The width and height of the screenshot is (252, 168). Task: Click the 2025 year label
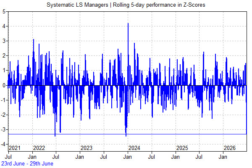click(182, 148)
